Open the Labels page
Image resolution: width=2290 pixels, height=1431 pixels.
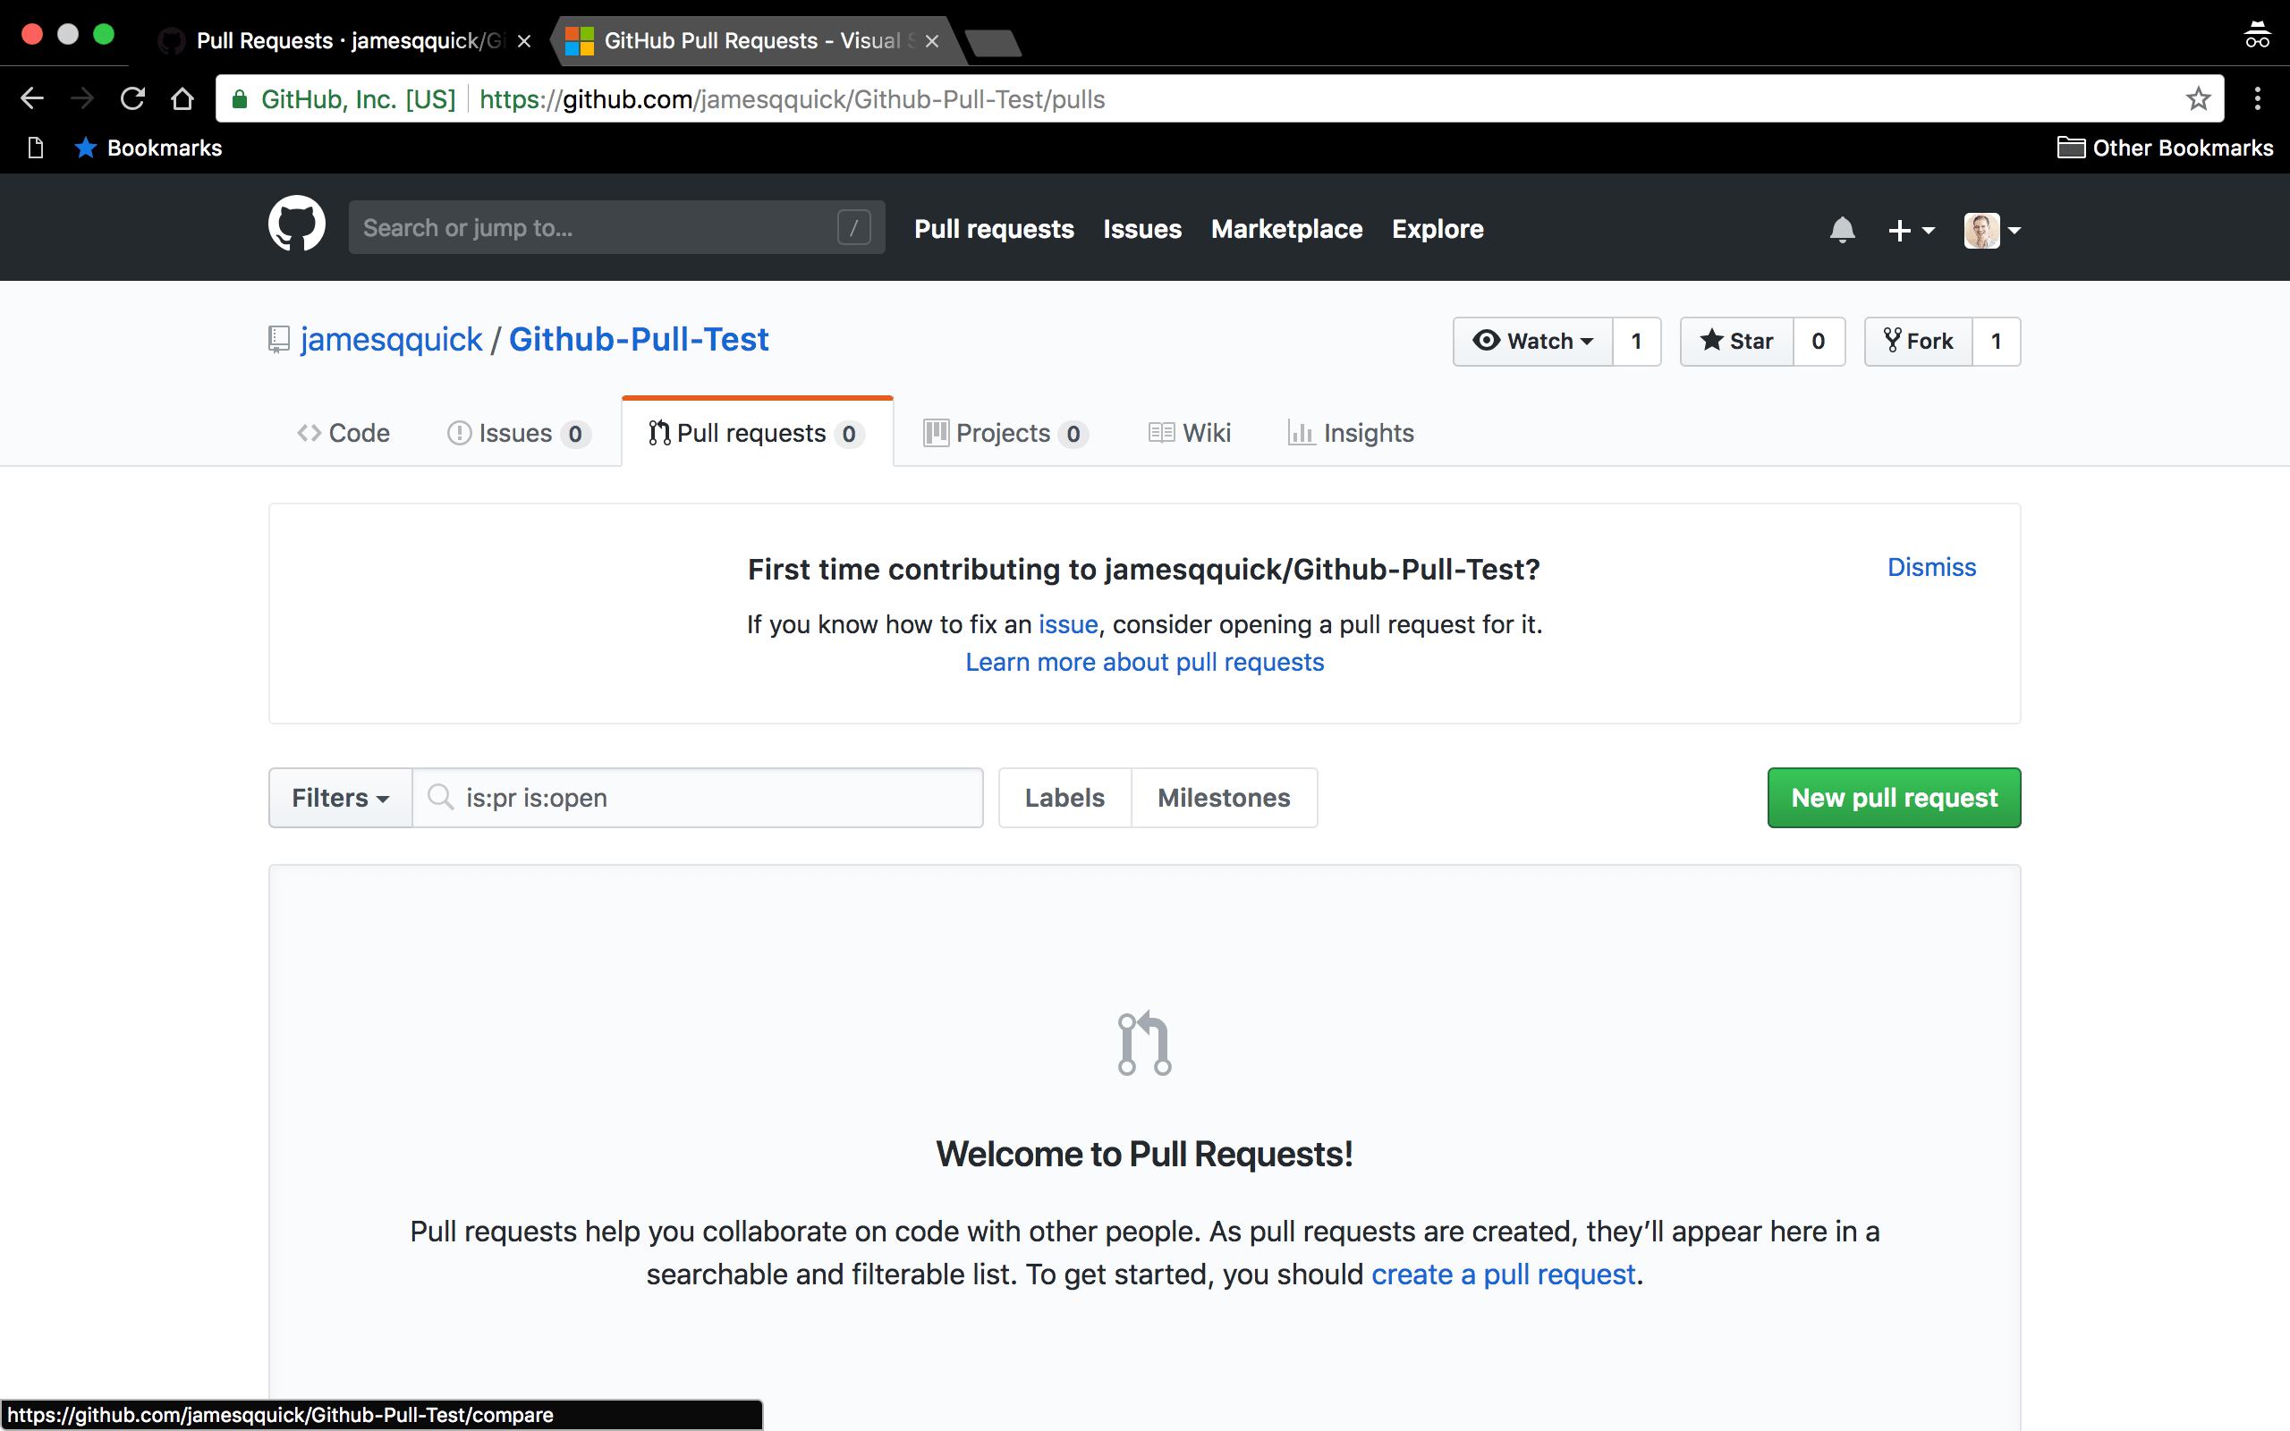pos(1064,797)
